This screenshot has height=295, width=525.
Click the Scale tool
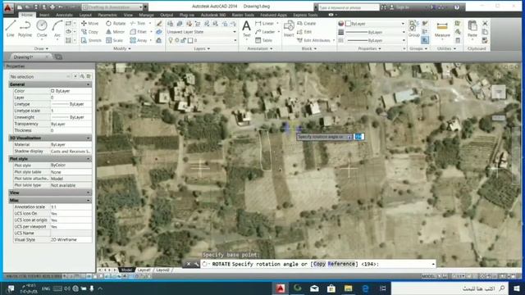(x=115, y=40)
